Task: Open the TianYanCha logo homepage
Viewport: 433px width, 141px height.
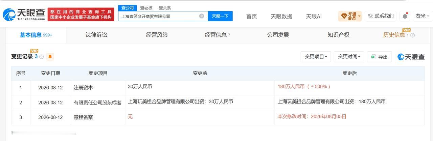Action: (x=24, y=15)
